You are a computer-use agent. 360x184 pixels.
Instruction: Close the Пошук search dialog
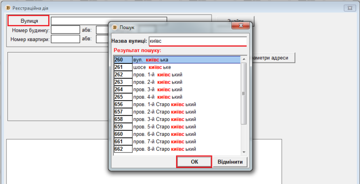pos(240,27)
